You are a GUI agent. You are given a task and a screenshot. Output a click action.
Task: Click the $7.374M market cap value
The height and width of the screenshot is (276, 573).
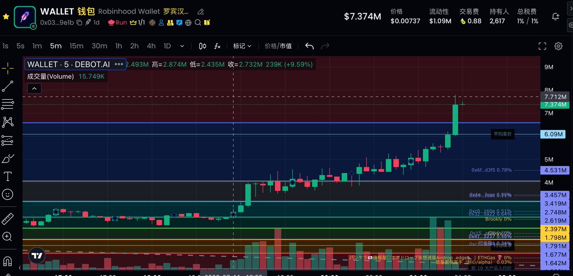(x=362, y=17)
